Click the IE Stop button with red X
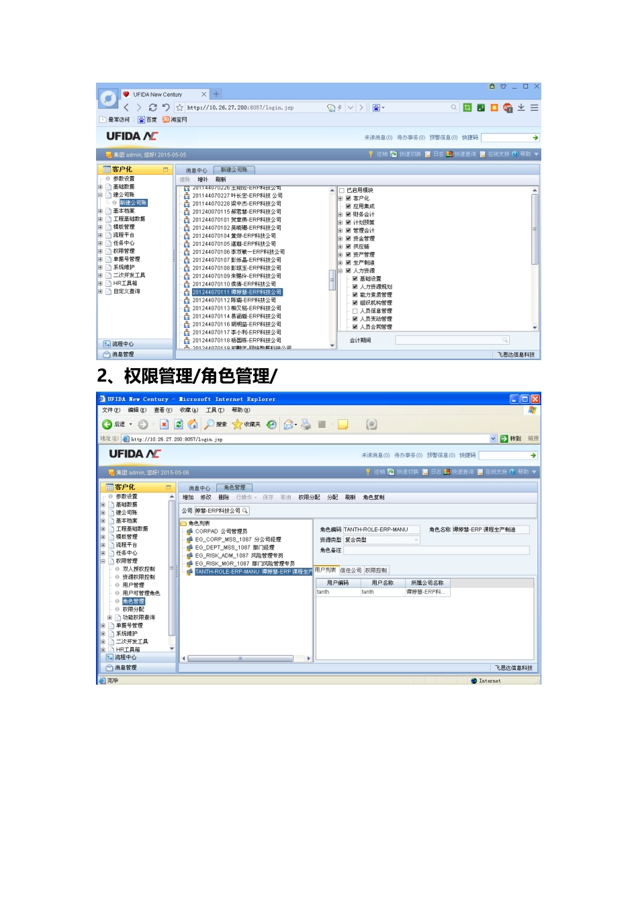 (x=164, y=425)
